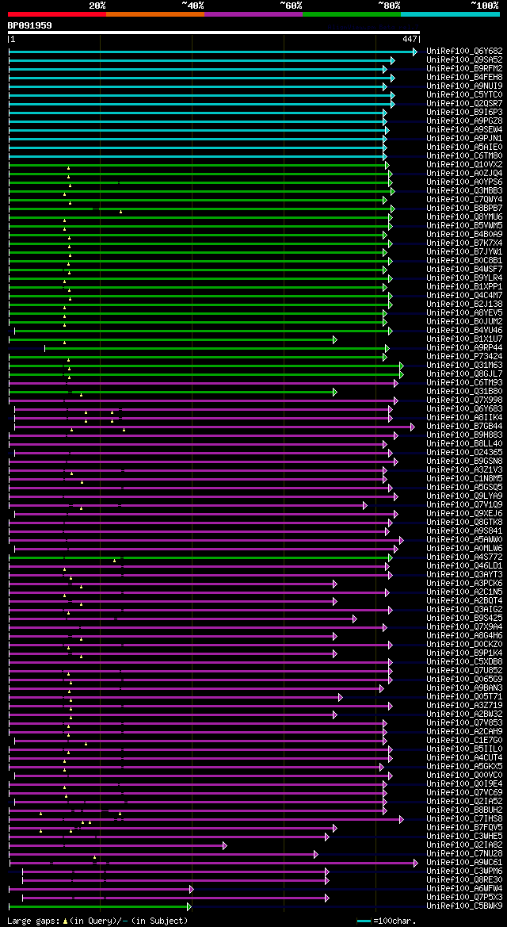507x927 pixels.
Task: Click the red 20% identity legend segment
Action: click(x=57, y=13)
